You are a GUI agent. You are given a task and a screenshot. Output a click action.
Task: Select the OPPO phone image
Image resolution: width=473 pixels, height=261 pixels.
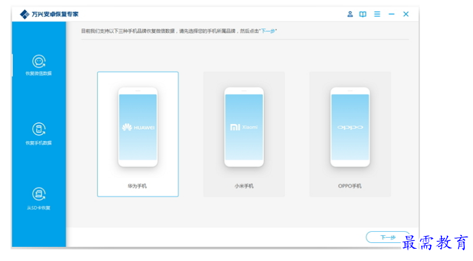pyautogui.click(x=350, y=127)
